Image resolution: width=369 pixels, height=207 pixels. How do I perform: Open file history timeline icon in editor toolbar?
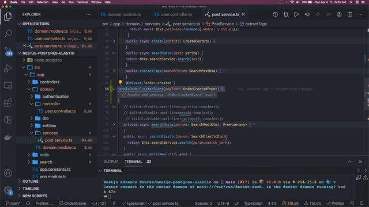tap(275, 14)
